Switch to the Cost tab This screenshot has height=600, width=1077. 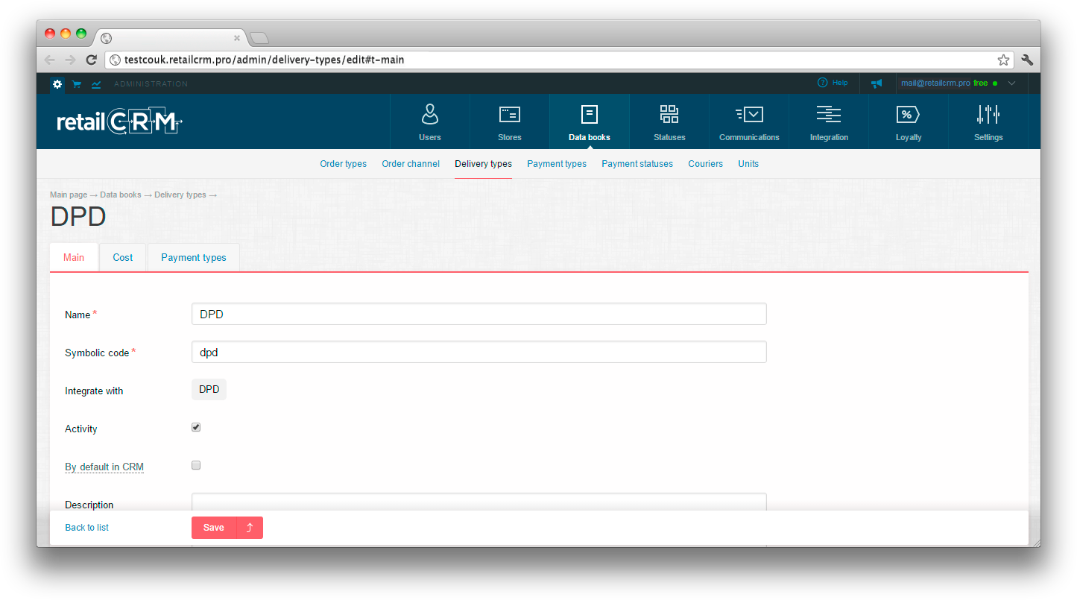point(123,258)
